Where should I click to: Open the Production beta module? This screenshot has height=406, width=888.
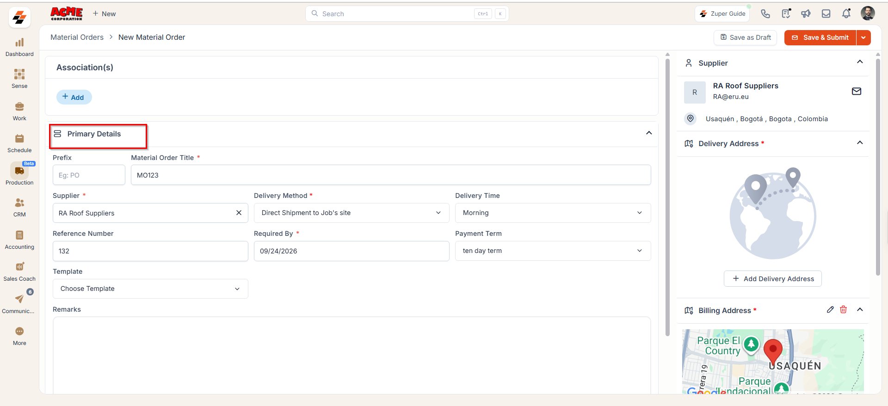(19, 174)
